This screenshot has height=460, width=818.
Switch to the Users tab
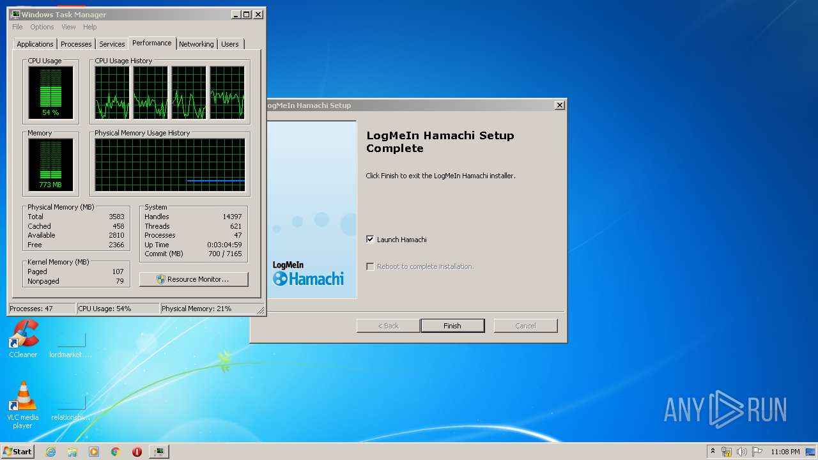230,44
